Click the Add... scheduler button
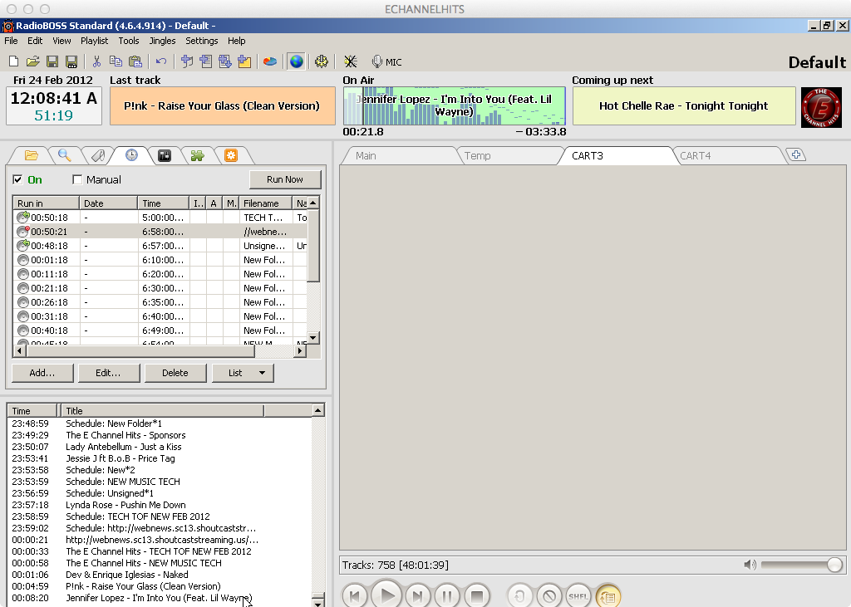851x607 pixels. [42, 373]
